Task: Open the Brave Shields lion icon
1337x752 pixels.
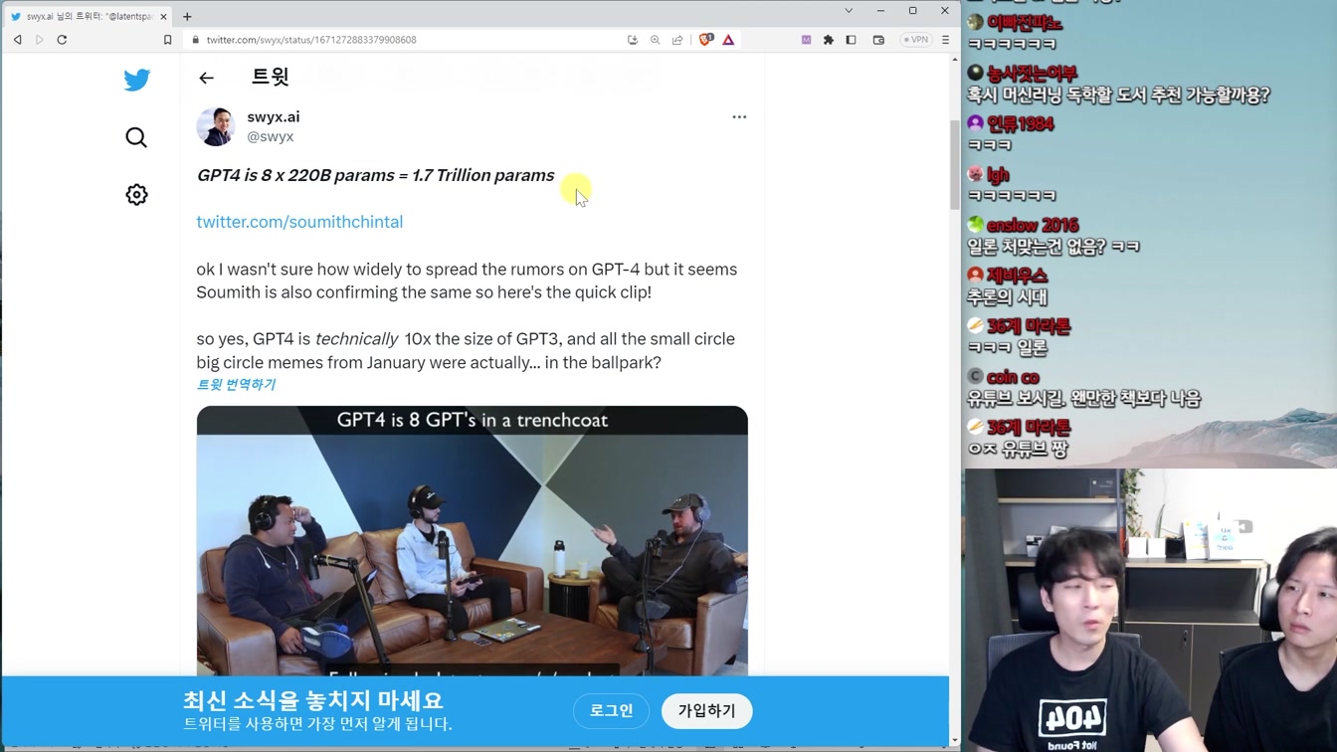Action: [x=705, y=40]
